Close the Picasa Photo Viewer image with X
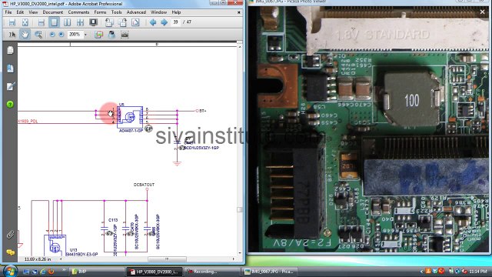The image size is (492, 277). coord(482,12)
